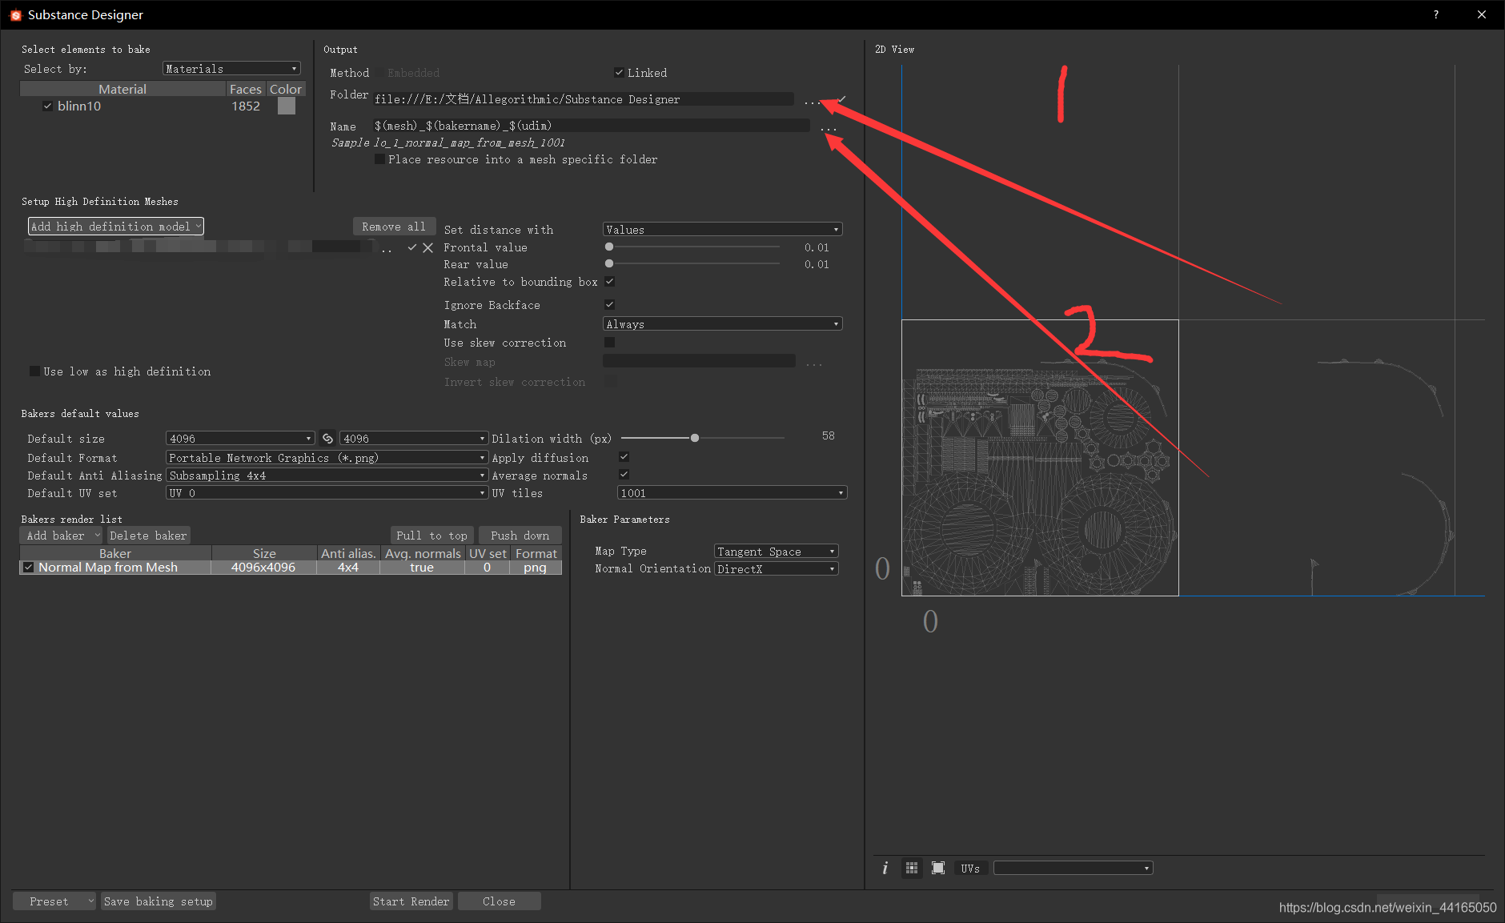
Task: Toggle the tiling grid icon in 2D View
Action: click(x=912, y=868)
